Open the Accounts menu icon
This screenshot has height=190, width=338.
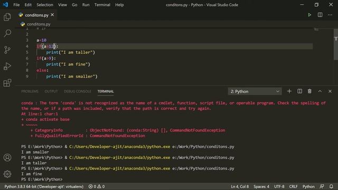pos(7,157)
